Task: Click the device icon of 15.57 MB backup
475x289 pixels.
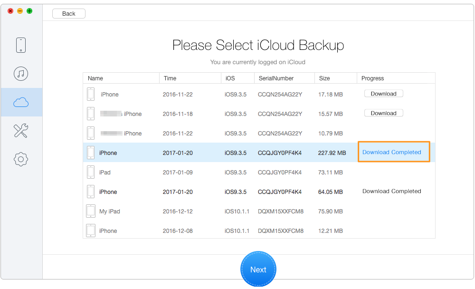Action: [x=91, y=114]
